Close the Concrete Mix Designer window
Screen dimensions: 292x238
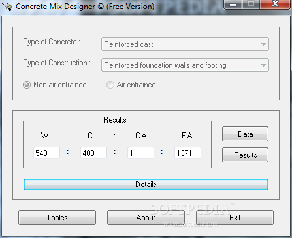coord(275,4)
